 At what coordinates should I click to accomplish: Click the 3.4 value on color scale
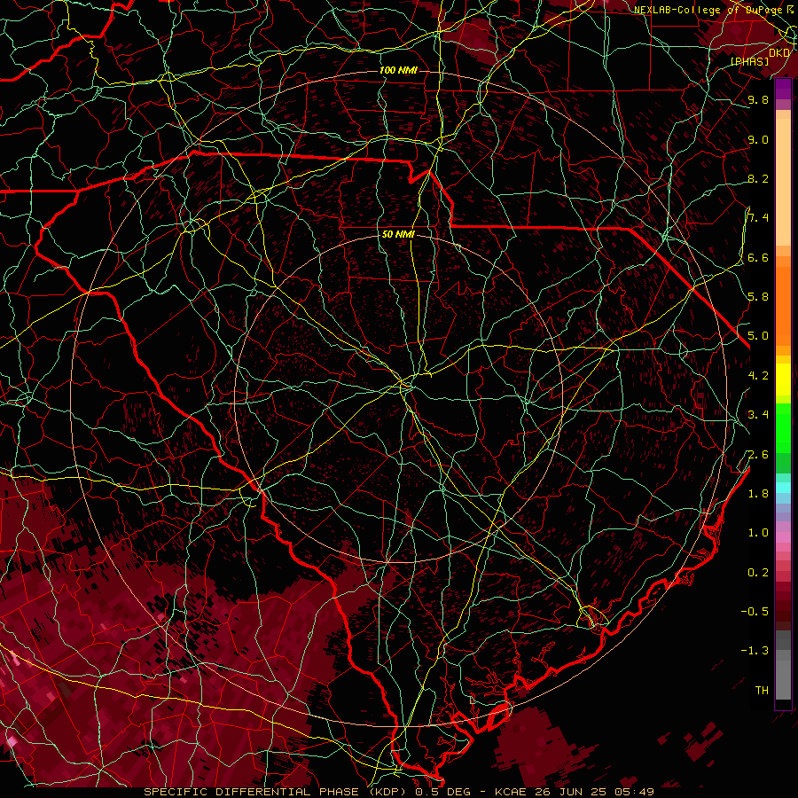click(758, 415)
